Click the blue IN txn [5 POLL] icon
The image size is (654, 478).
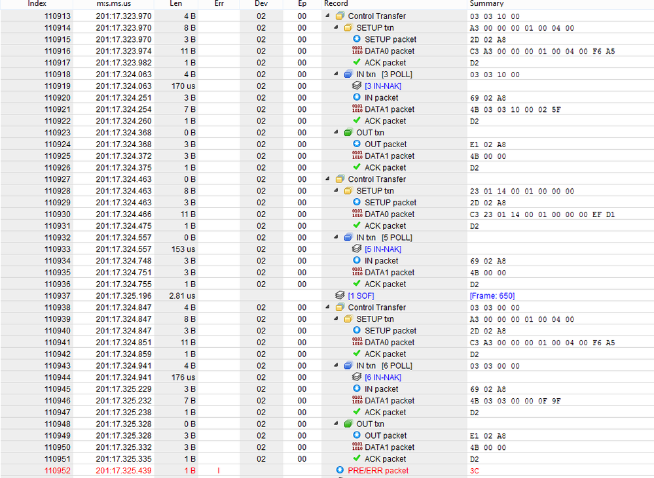tap(348, 237)
